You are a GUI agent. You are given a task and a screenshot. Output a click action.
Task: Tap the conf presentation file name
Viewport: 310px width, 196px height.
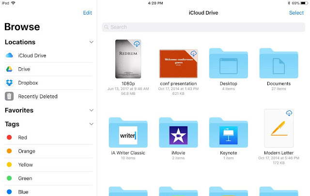[x=178, y=84]
